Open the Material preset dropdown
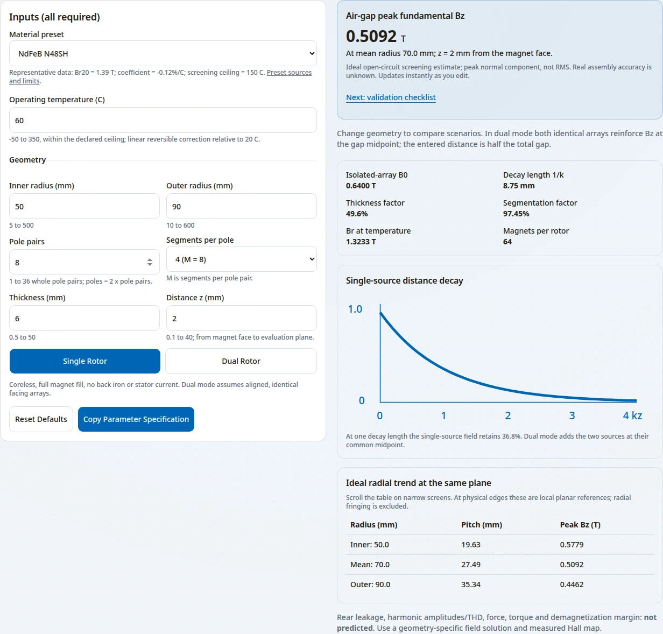This screenshot has height=634, width=663. click(x=163, y=54)
